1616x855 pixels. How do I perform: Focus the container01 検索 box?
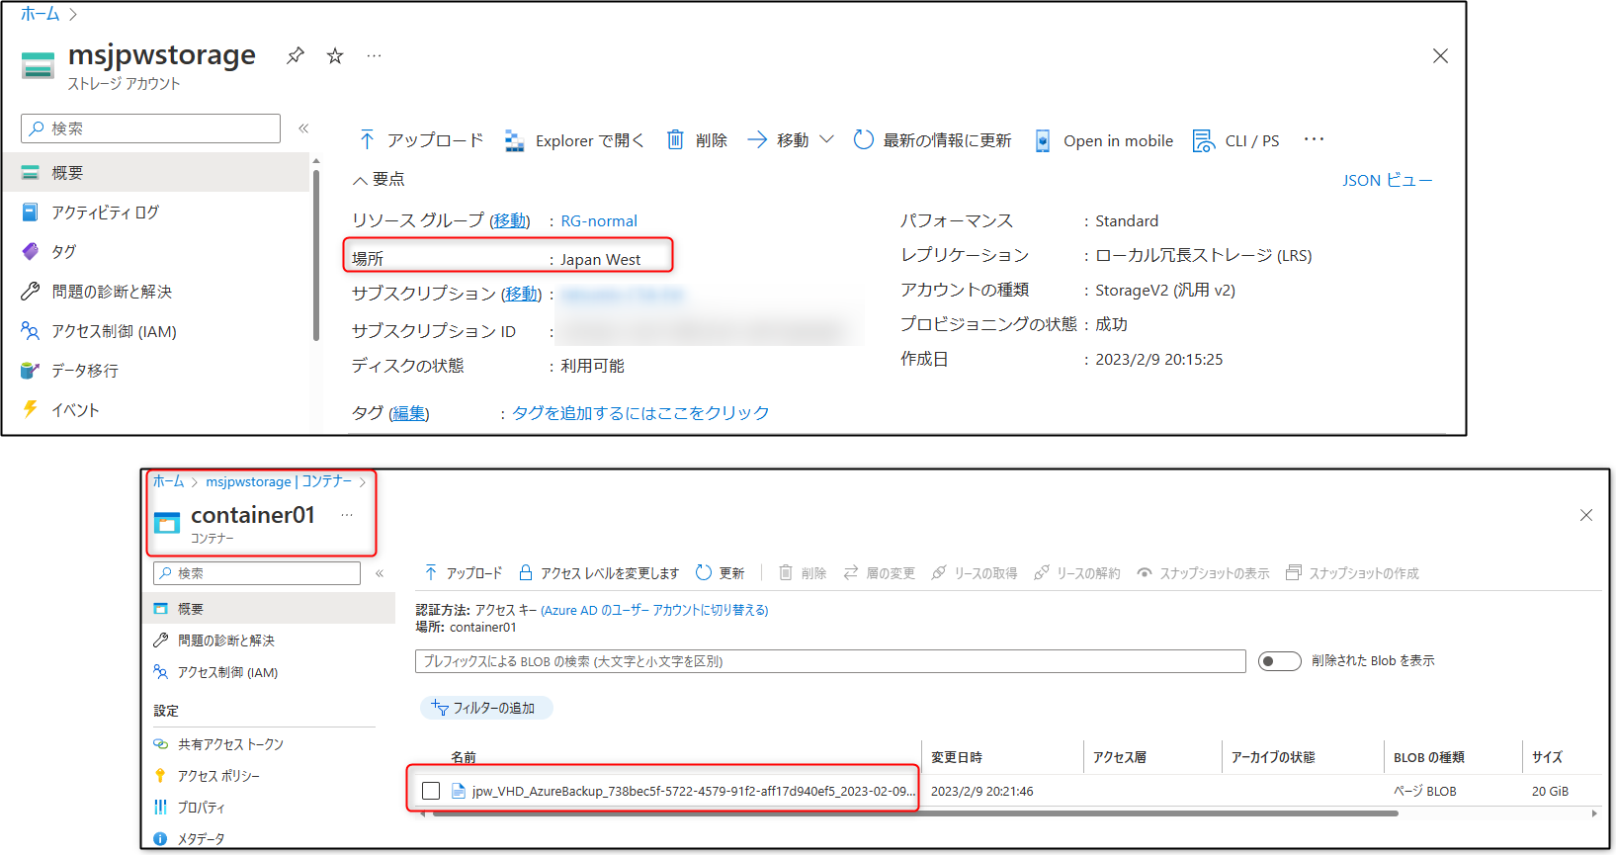[x=257, y=573]
